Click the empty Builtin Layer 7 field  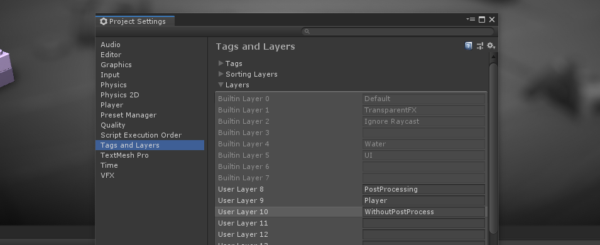pyautogui.click(x=423, y=178)
